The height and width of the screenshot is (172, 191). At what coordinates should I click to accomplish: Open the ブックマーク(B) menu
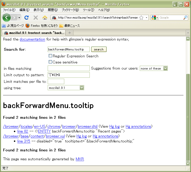tap(70, 10)
